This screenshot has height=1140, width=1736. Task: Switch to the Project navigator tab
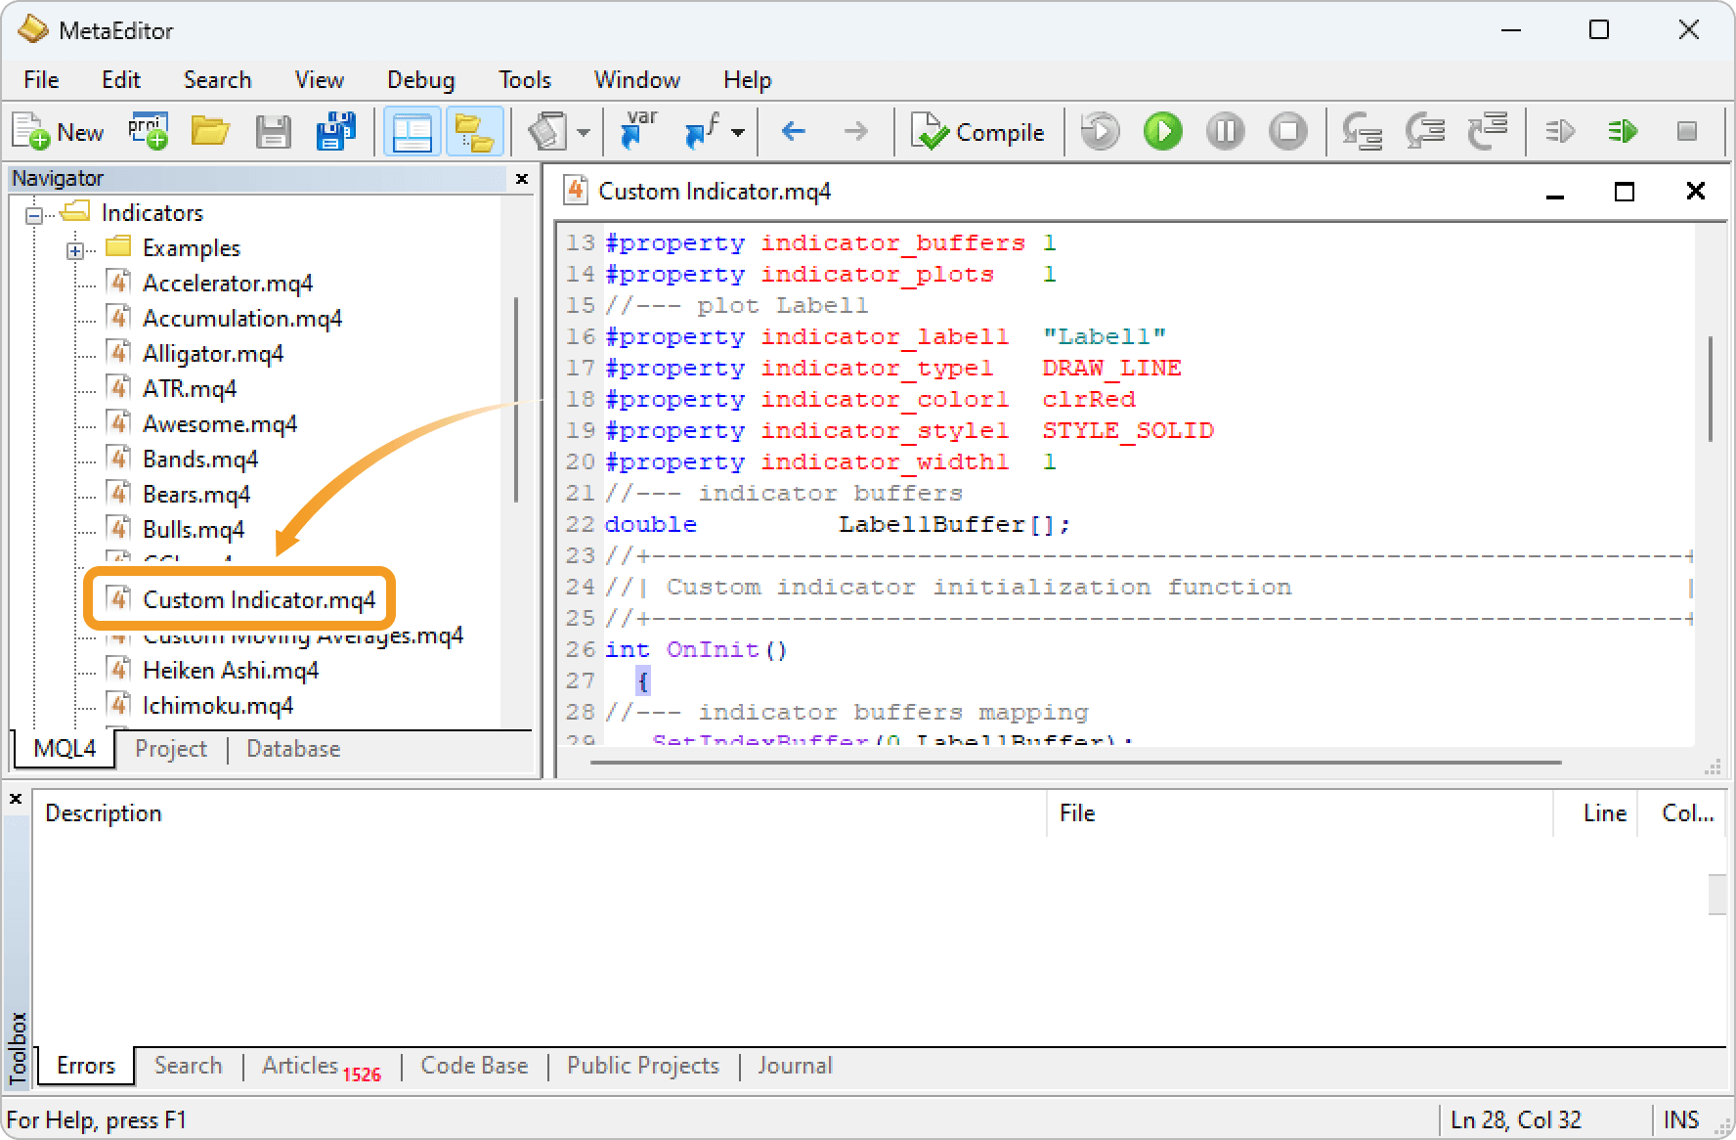(171, 749)
